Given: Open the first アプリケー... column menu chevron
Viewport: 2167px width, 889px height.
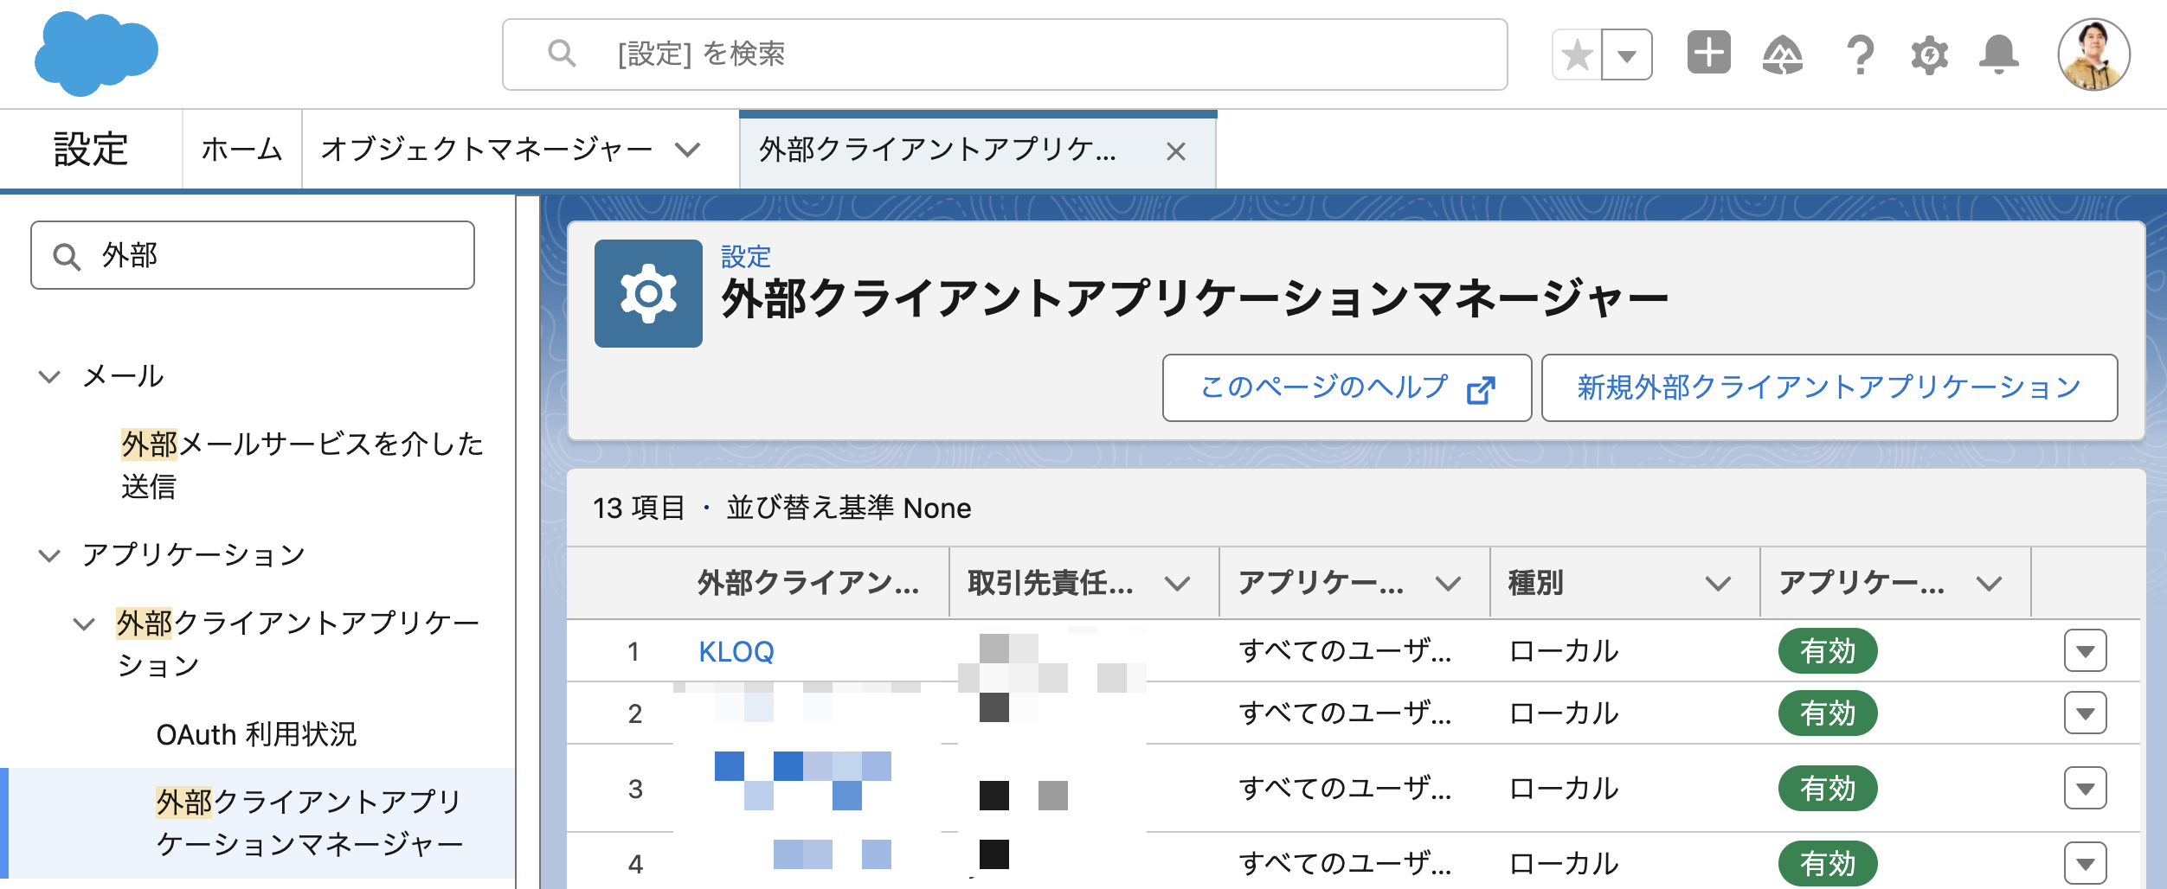Looking at the screenshot, I should [x=1448, y=584].
